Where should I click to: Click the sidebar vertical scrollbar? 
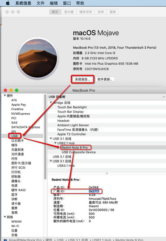(x=45, y=137)
